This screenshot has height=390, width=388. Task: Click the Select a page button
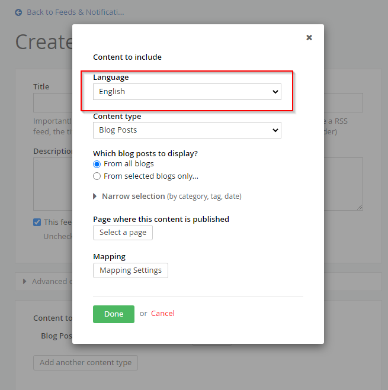pyautogui.click(x=123, y=233)
